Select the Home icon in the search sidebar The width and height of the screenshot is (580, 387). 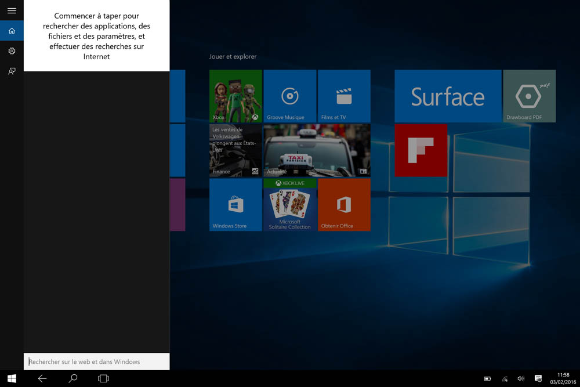12,31
